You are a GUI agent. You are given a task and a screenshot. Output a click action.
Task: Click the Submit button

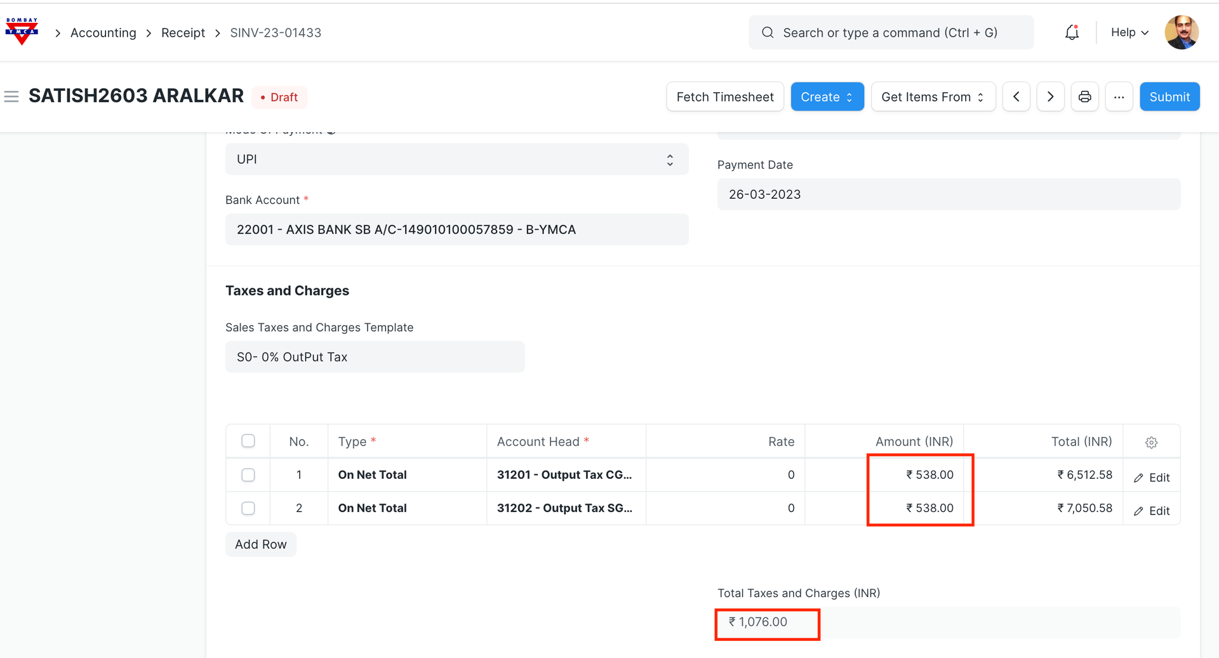pos(1169,97)
